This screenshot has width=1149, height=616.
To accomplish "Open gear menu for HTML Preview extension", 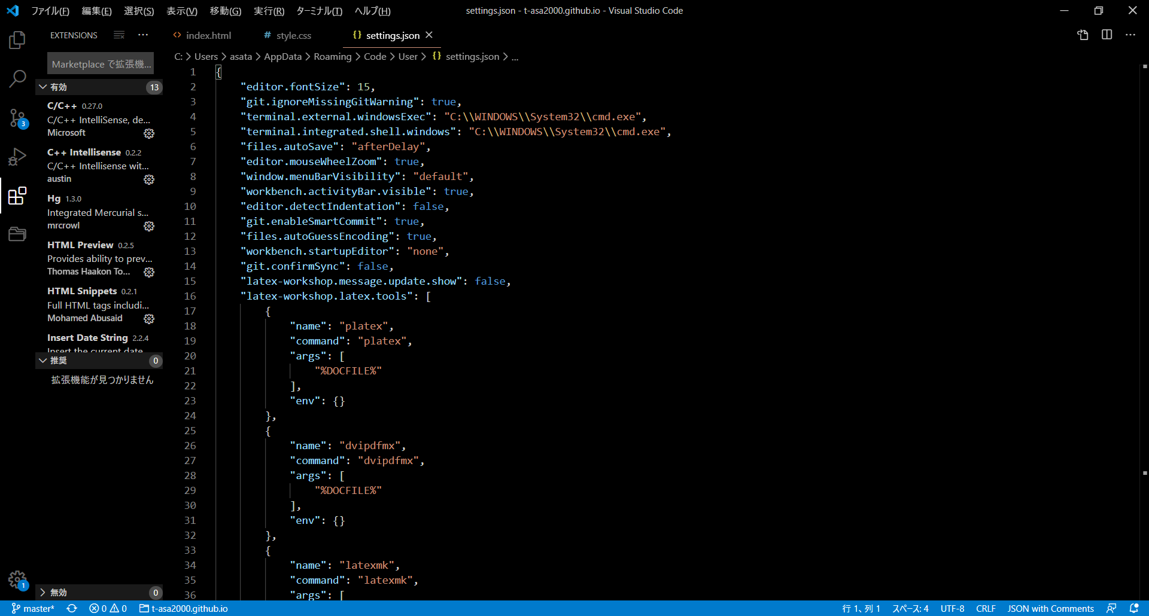I will point(149,272).
